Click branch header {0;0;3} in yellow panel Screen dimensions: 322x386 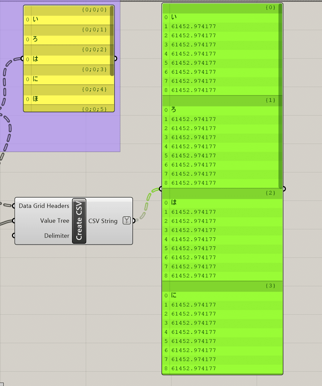coord(69,70)
